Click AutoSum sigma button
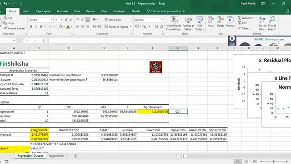 [x=246, y=18]
